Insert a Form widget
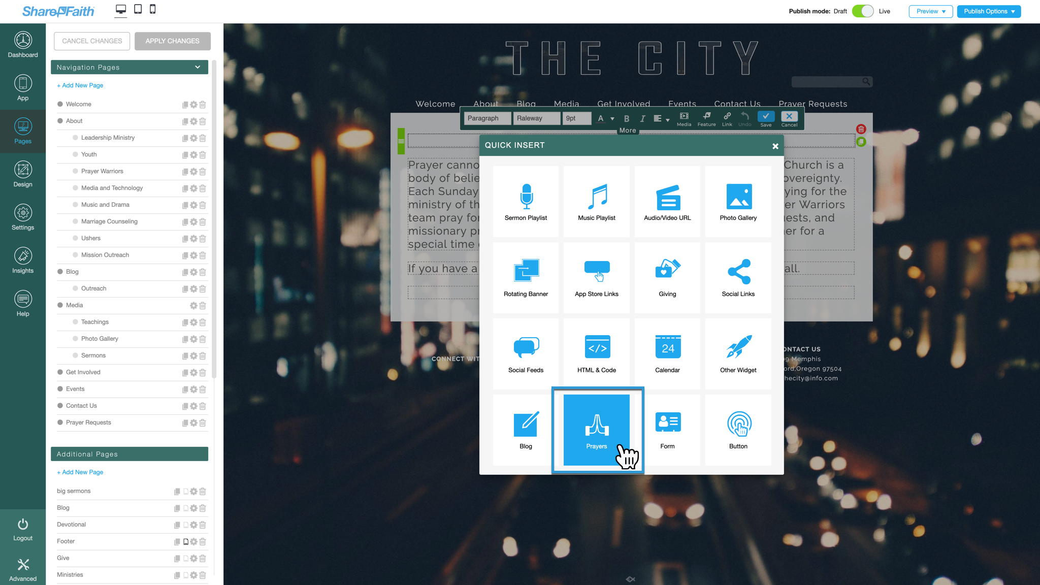The image size is (1040, 585). [x=667, y=430]
